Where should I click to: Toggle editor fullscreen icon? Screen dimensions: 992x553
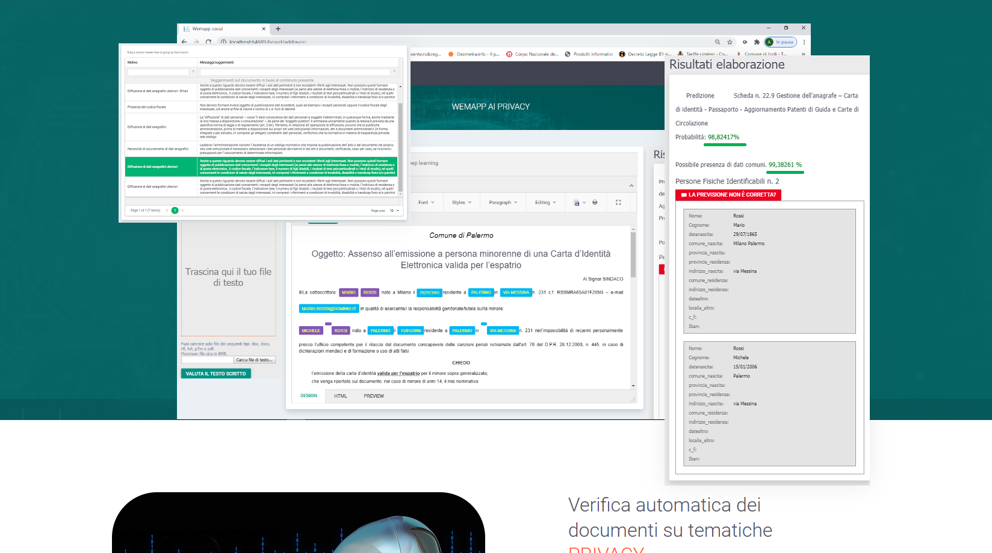pyautogui.click(x=618, y=202)
